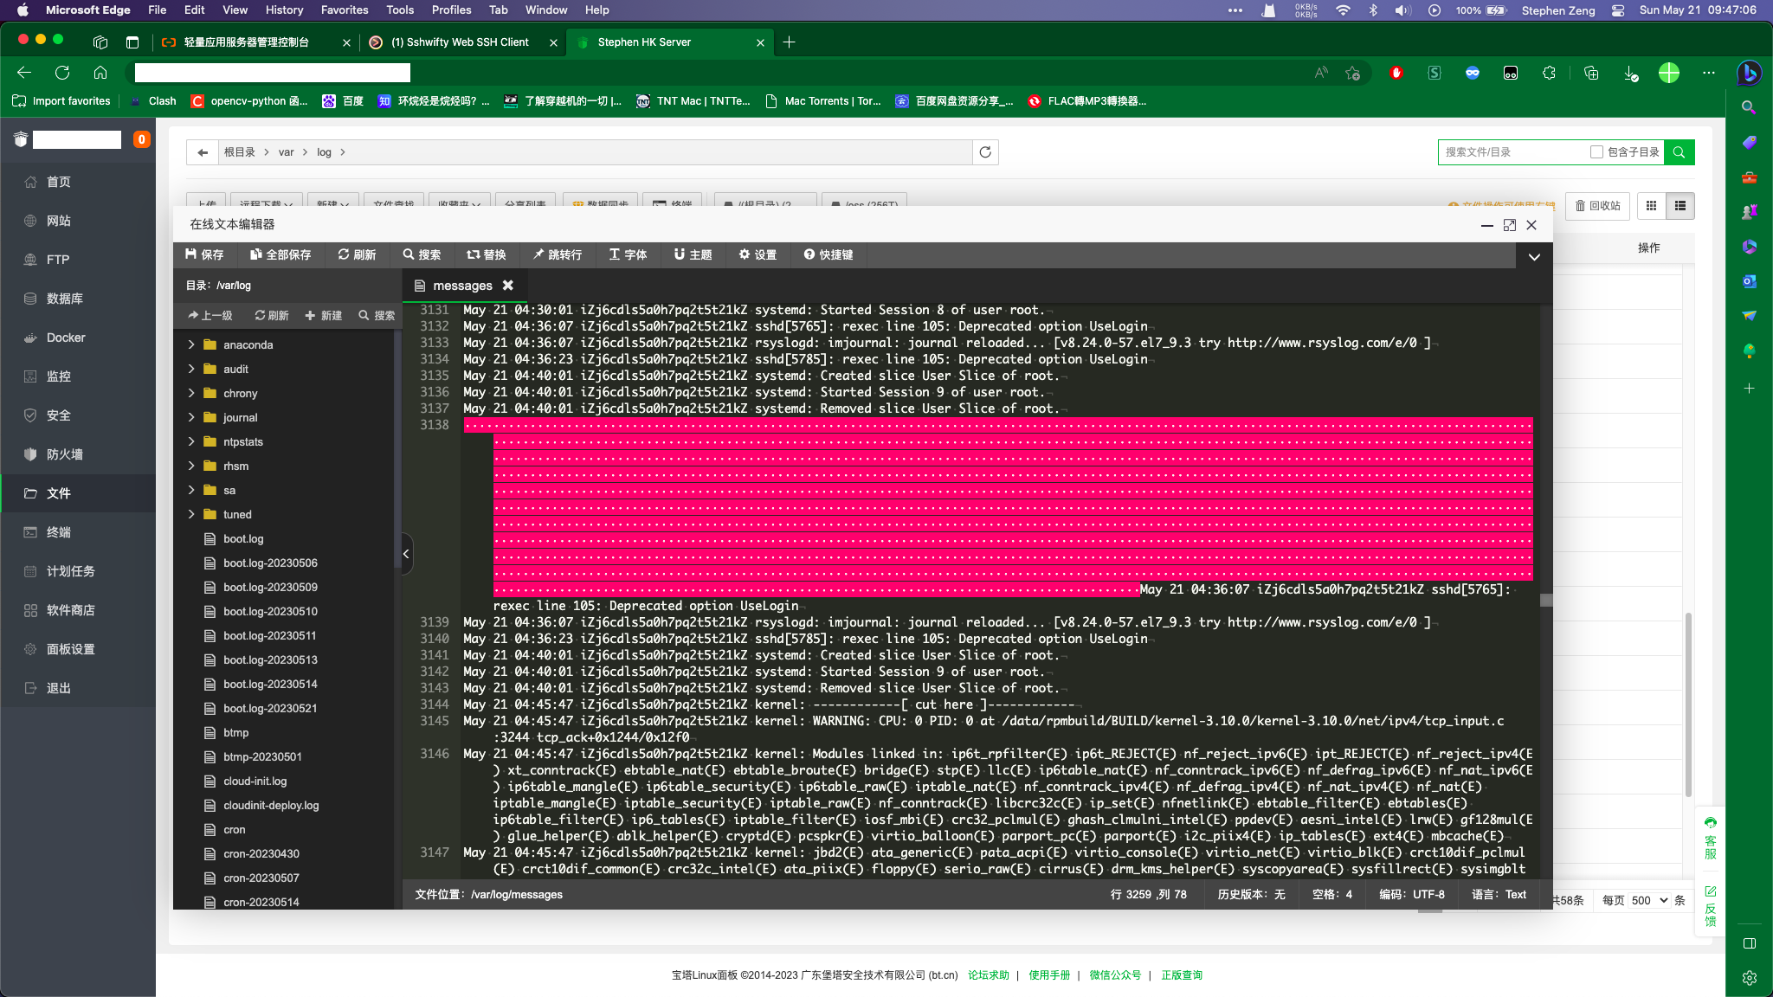The image size is (1773, 997).
Task: Open the cron file
Action: [234, 829]
